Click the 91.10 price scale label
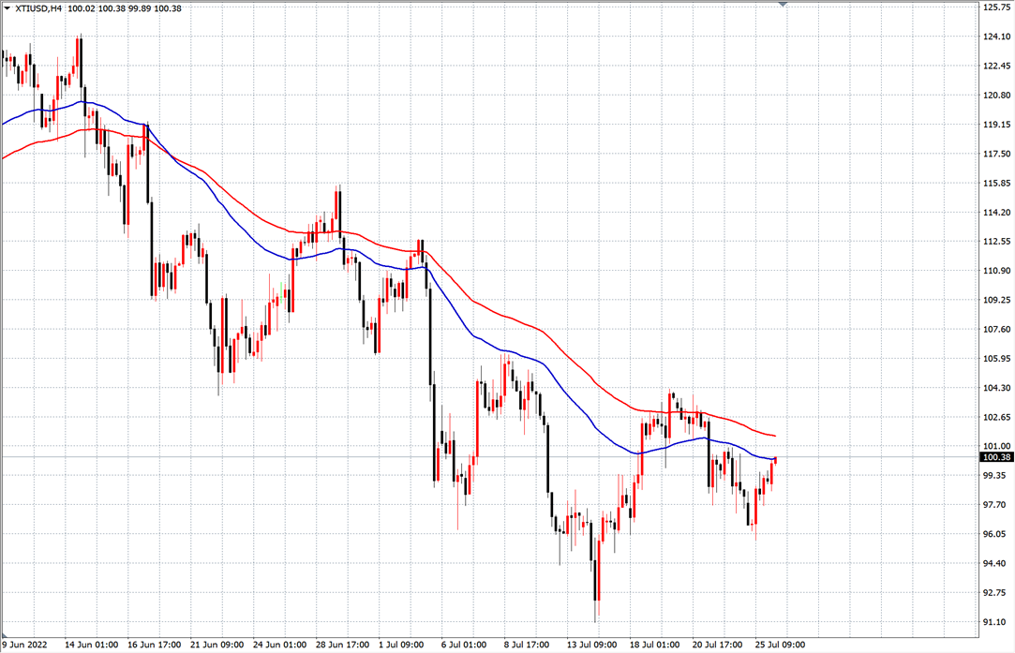This screenshot has height=653, width=1015. coord(993,622)
